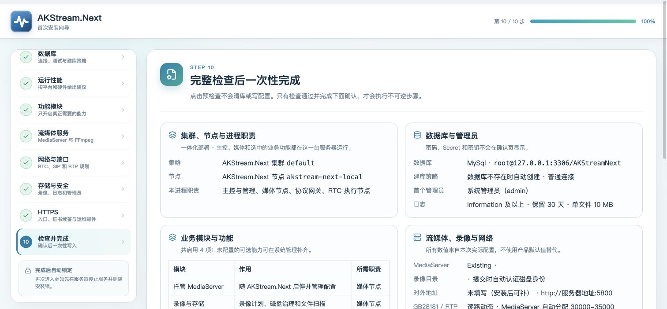
Task: Click the number 10 step badge
Action: [x=26, y=242]
